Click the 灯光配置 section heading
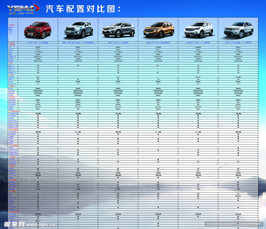 (12, 191)
